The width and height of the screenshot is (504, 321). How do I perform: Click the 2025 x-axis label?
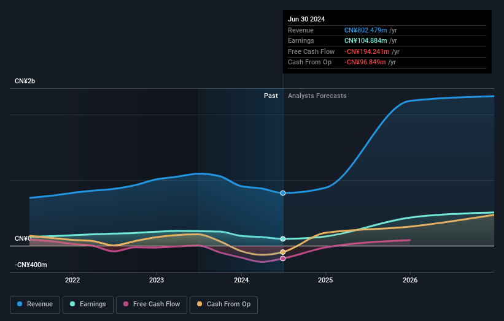[325, 280]
